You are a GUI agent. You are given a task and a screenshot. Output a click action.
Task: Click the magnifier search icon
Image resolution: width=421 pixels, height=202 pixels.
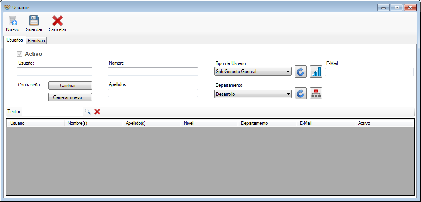click(x=88, y=112)
